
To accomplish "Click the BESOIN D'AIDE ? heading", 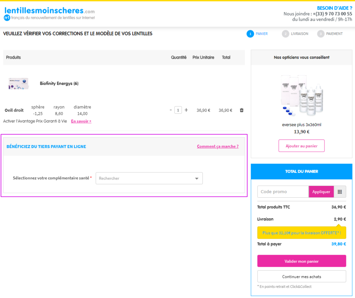I will click(x=335, y=8).
